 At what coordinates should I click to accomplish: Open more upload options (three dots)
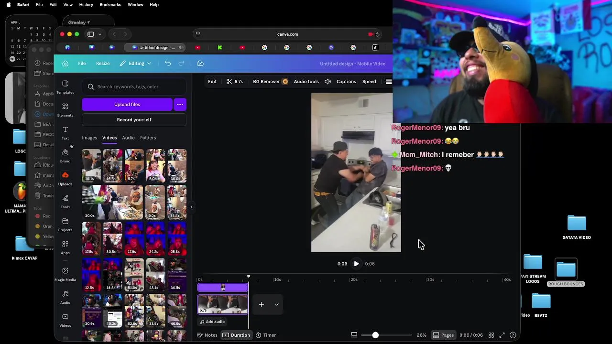pos(180,104)
